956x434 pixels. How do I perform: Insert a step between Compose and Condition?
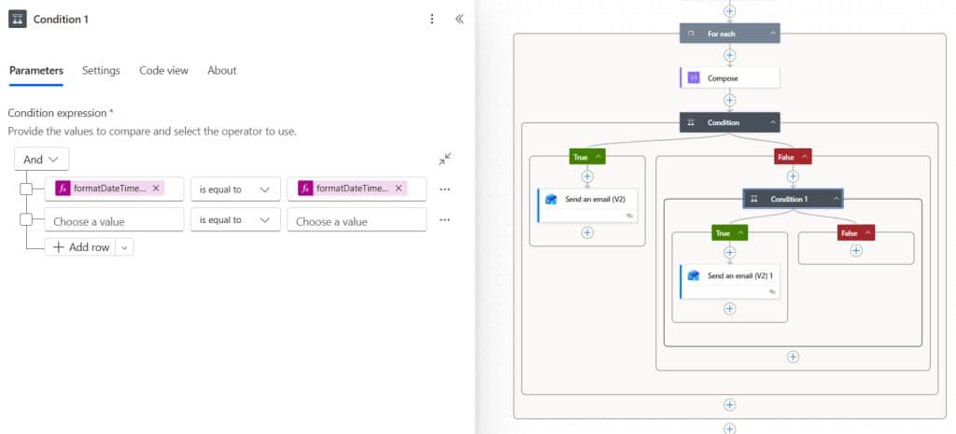(x=729, y=100)
